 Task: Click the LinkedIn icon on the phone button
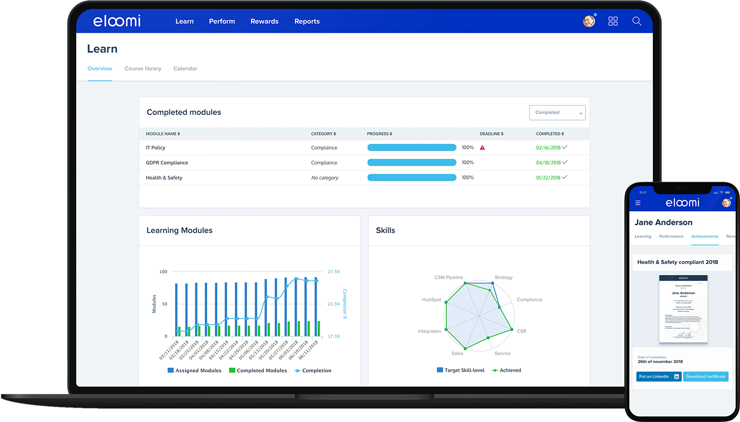[x=676, y=377]
